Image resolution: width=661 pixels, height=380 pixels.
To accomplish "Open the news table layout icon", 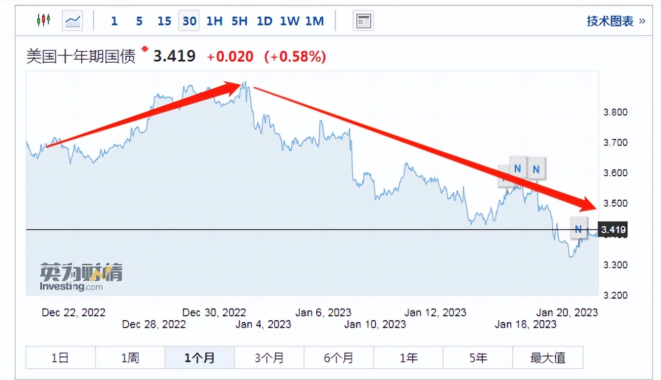I will click(x=363, y=21).
